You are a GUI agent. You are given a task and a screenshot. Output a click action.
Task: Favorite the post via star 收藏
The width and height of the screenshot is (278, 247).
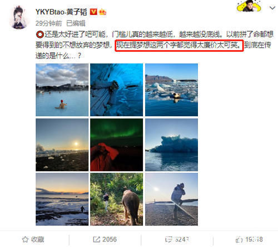(33, 239)
